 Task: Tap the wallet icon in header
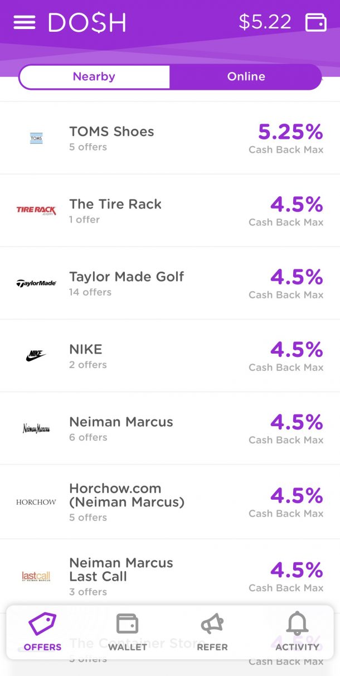pos(315,22)
